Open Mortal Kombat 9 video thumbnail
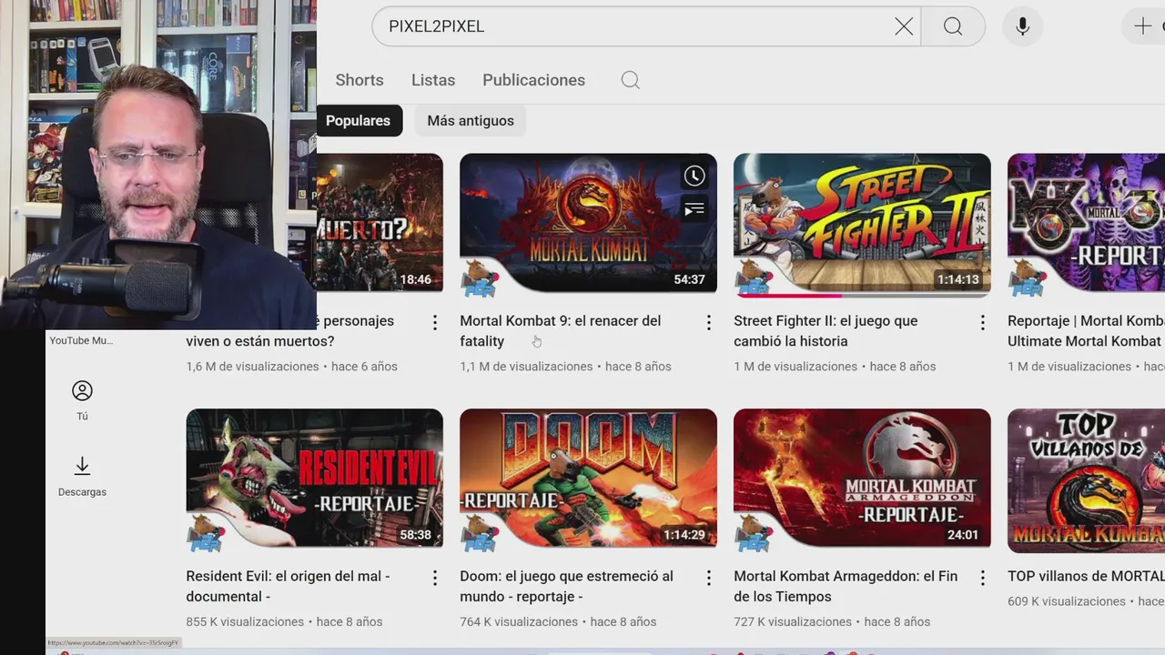1165x655 pixels. coord(588,225)
